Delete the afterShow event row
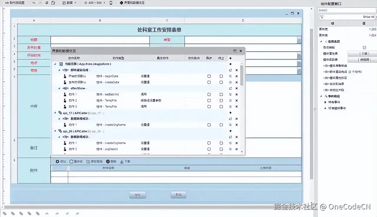 [x=237, y=89]
